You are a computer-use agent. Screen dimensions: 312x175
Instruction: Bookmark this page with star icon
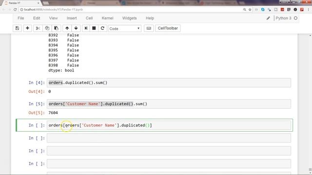pos(250,10)
